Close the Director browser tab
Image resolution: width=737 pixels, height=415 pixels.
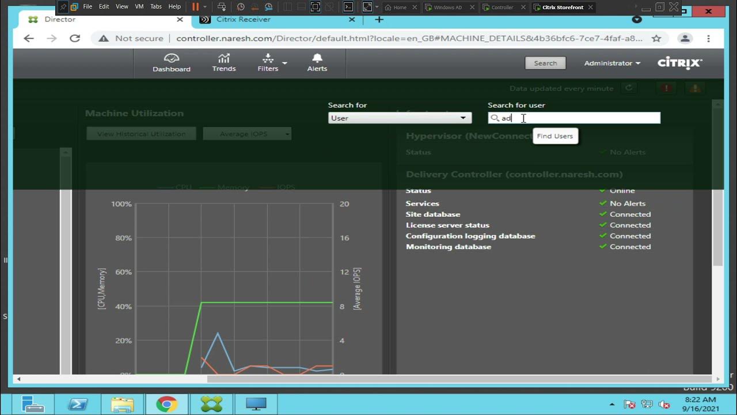pos(180,19)
